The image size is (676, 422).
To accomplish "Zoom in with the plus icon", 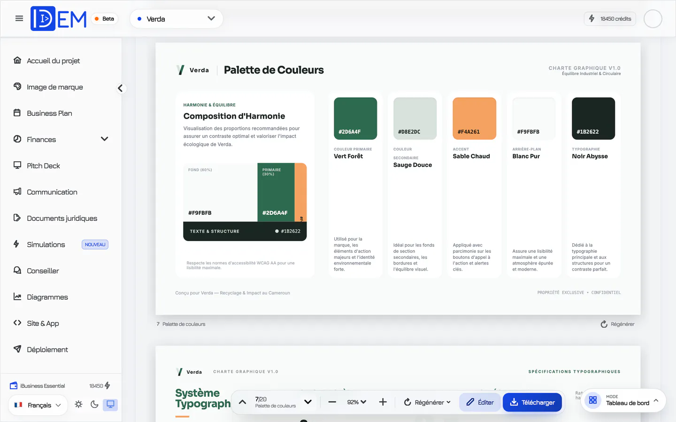I will point(383,402).
